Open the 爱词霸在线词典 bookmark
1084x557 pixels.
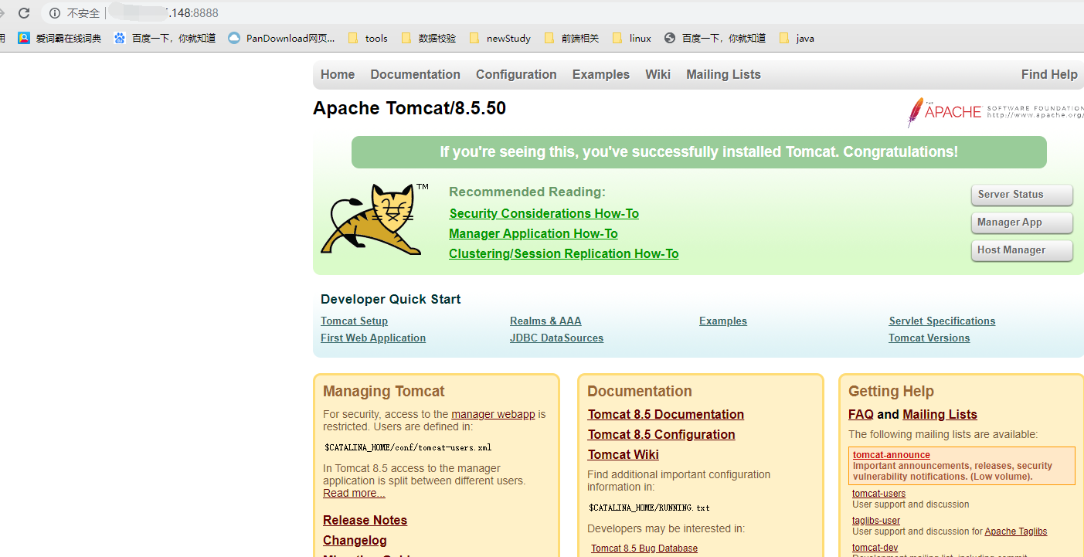[x=59, y=38]
